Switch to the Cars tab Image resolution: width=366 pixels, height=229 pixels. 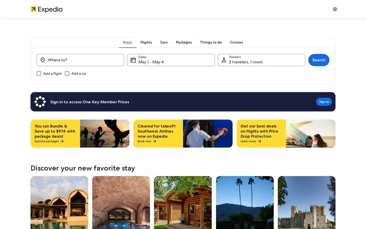[x=164, y=42]
